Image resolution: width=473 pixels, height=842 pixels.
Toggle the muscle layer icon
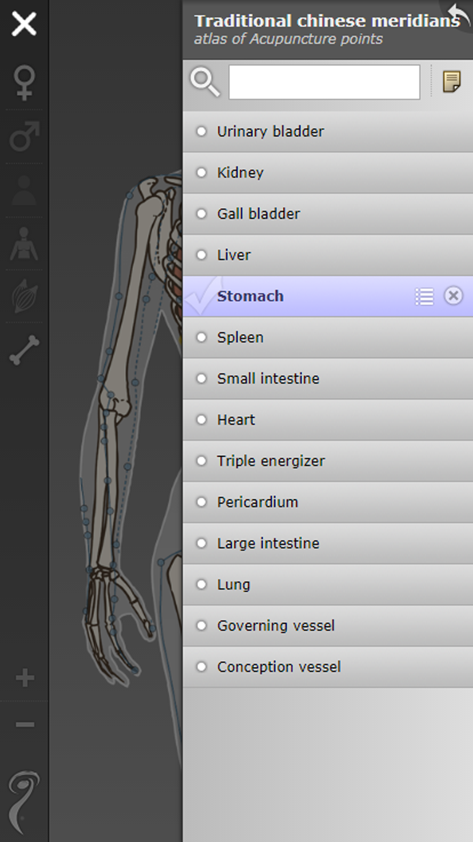tap(24, 296)
